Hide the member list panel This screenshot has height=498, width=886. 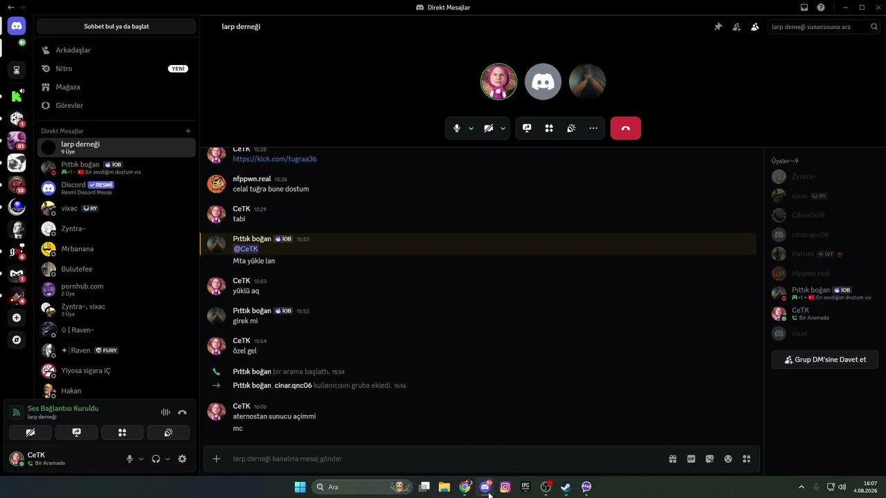(754, 27)
